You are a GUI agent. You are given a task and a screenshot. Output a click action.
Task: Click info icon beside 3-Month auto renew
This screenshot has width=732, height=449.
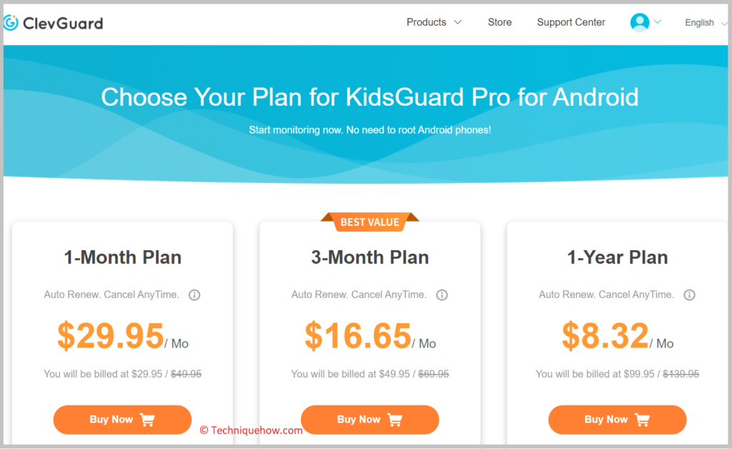442,295
